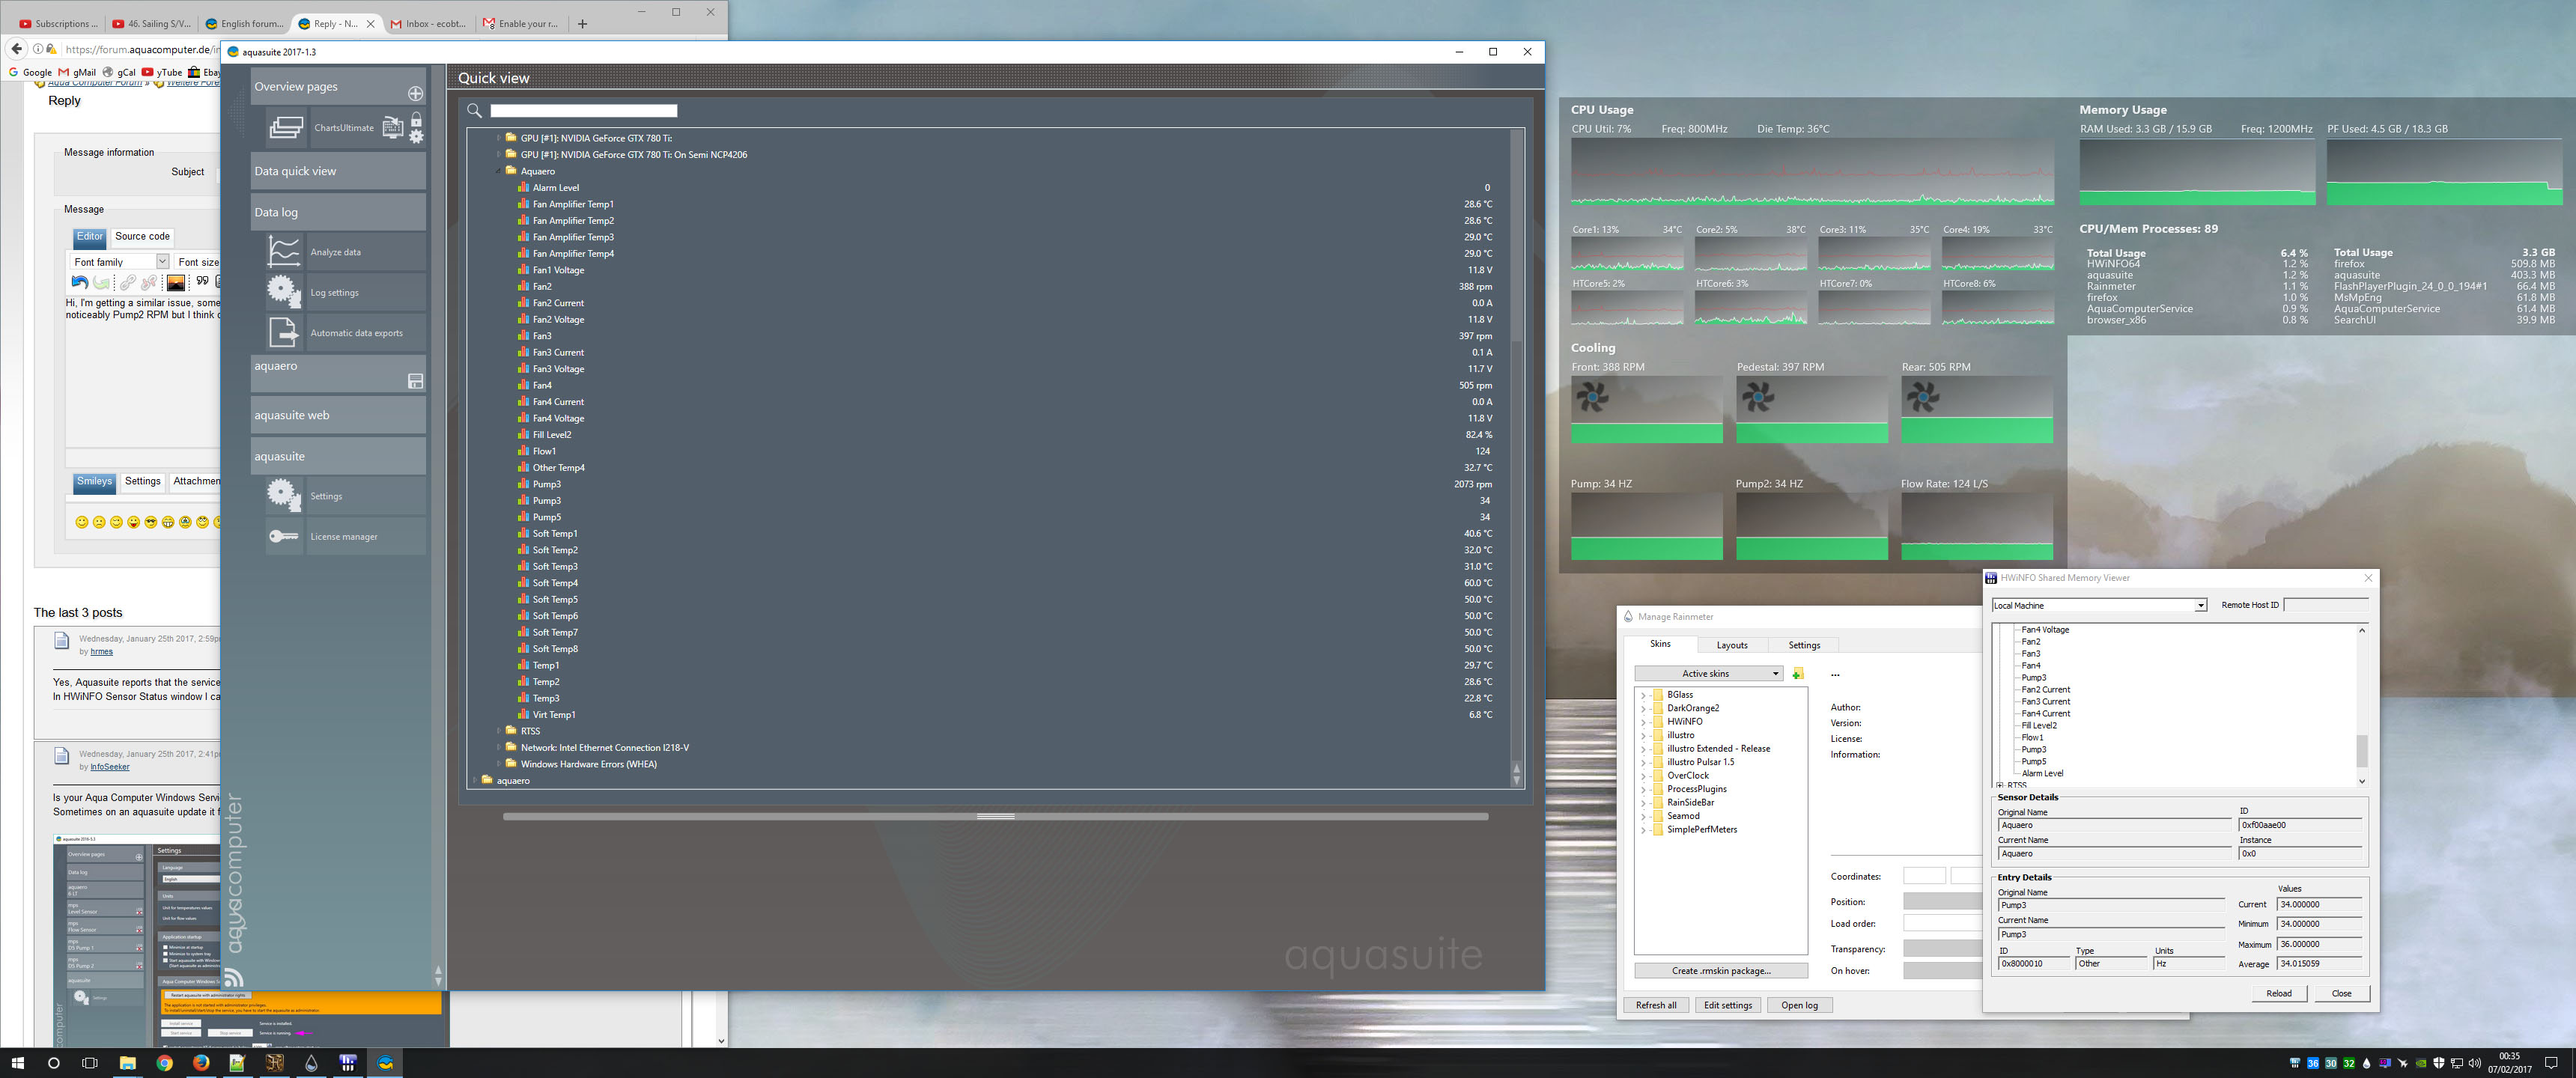
Task: Click the Analyze data chart icon
Action: click(284, 252)
